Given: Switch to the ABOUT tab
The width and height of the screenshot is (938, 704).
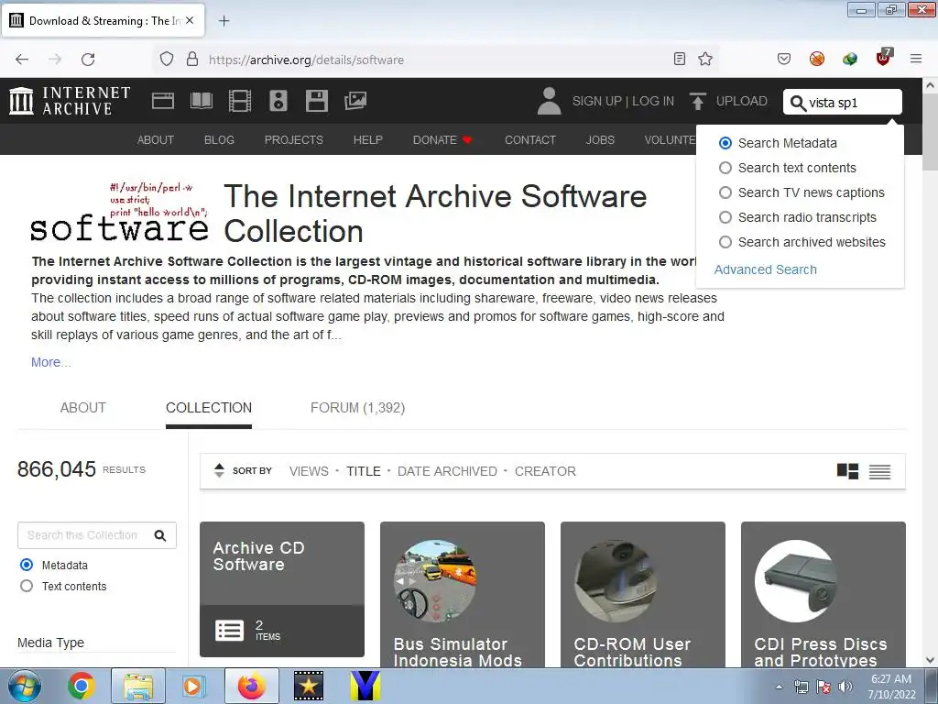Looking at the screenshot, I should (x=82, y=408).
